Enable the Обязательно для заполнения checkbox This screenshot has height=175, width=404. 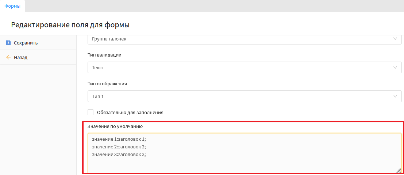coord(91,112)
